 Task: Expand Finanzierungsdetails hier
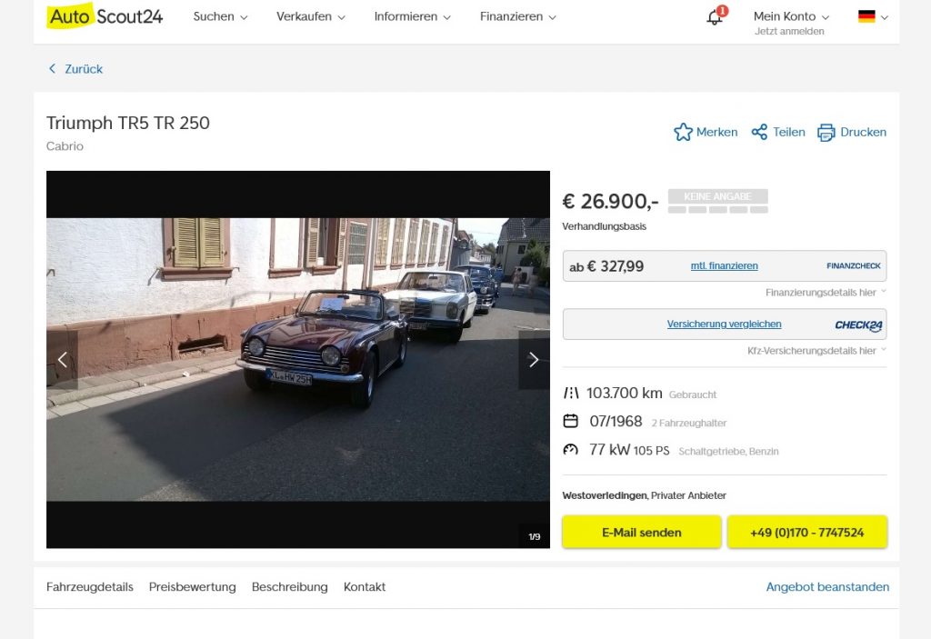[826, 292]
